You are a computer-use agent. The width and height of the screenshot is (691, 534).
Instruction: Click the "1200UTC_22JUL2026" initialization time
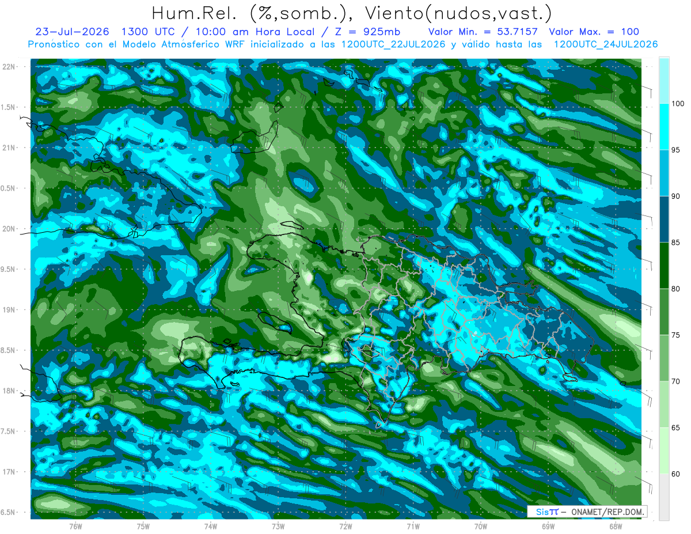(x=393, y=44)
